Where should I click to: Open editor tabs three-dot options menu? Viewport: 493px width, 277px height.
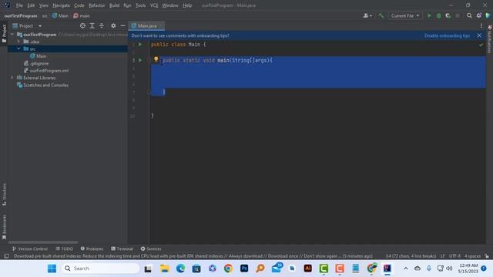coord(481,25)
